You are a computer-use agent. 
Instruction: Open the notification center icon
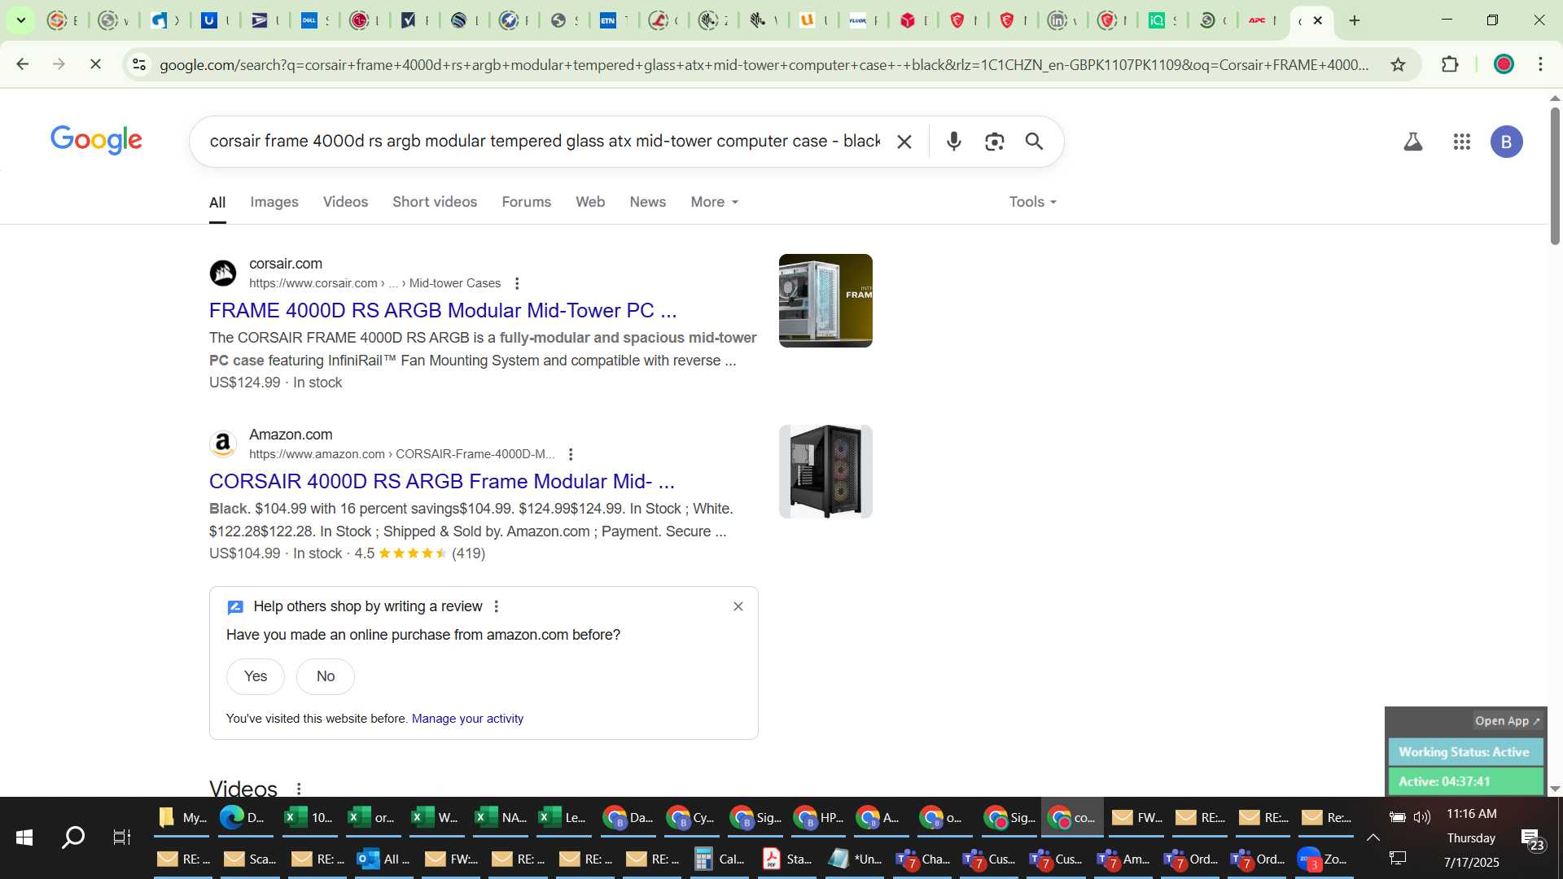[x=1533, y=839]
